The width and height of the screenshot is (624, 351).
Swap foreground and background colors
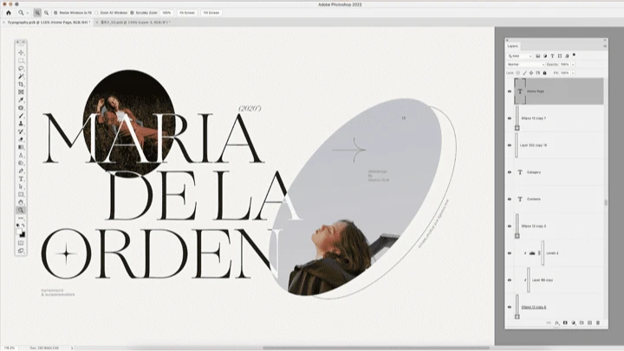click(23, 226)
